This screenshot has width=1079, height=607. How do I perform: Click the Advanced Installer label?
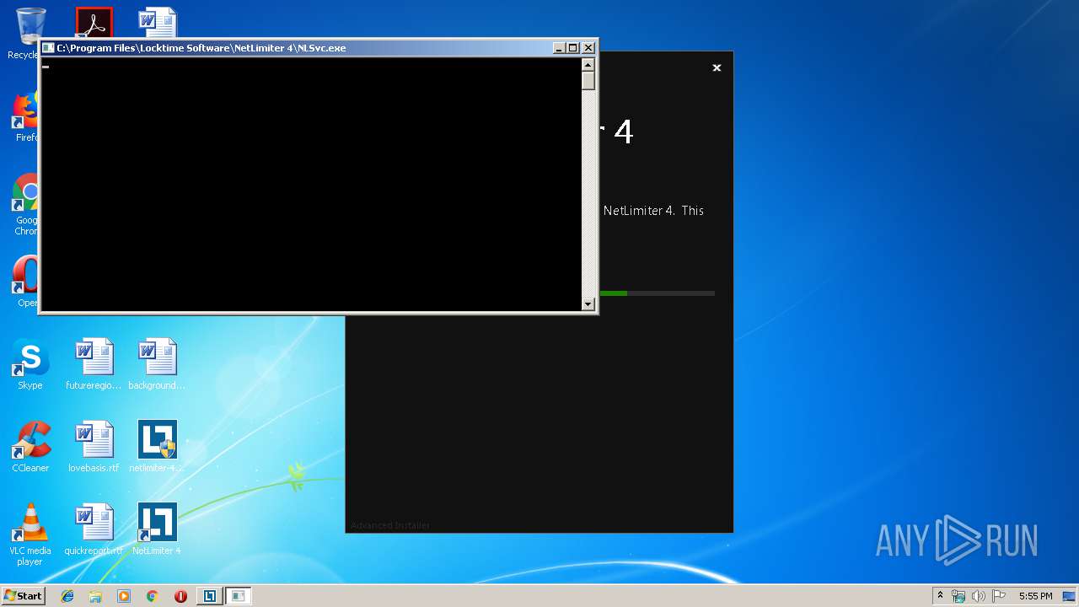pyautogui.click(x=390, y=525)
